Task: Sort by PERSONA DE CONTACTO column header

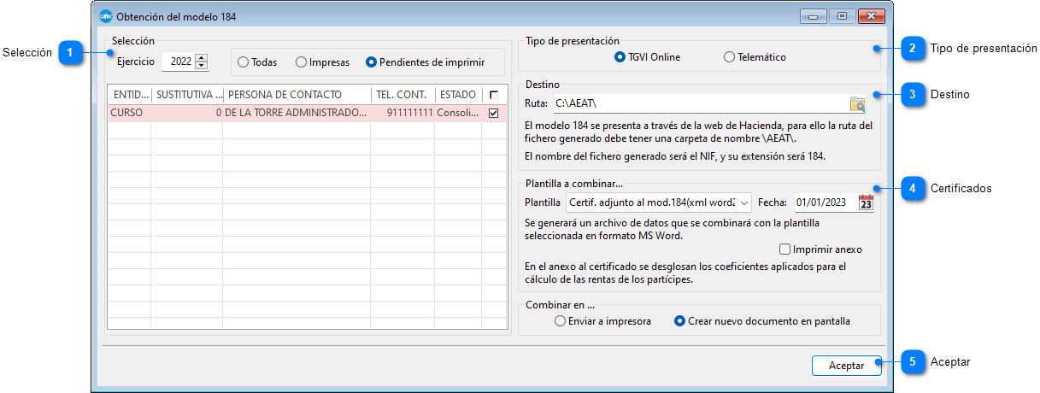Action: click(296, 95)
